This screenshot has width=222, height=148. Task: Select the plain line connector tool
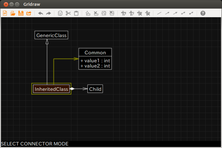pos(159,13)
